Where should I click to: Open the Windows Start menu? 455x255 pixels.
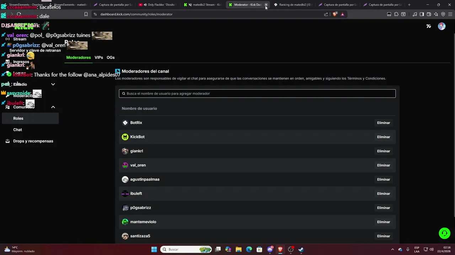(154, 249)
